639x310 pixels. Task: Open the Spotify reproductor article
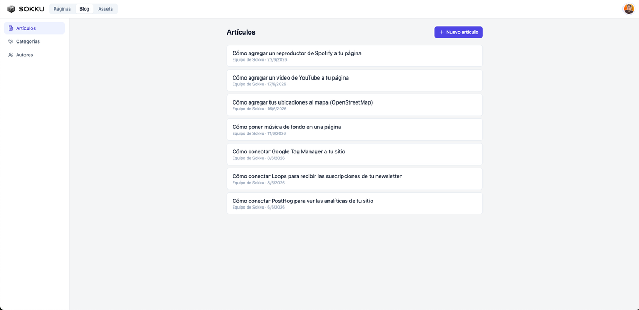coord(355,56)
